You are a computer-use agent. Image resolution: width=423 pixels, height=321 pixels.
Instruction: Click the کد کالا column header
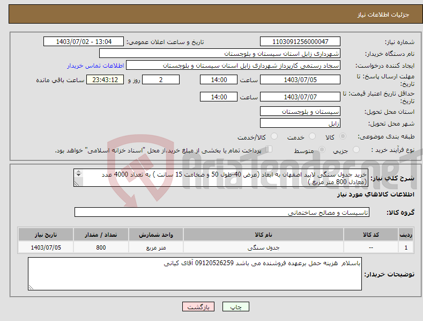coord(371,235)
